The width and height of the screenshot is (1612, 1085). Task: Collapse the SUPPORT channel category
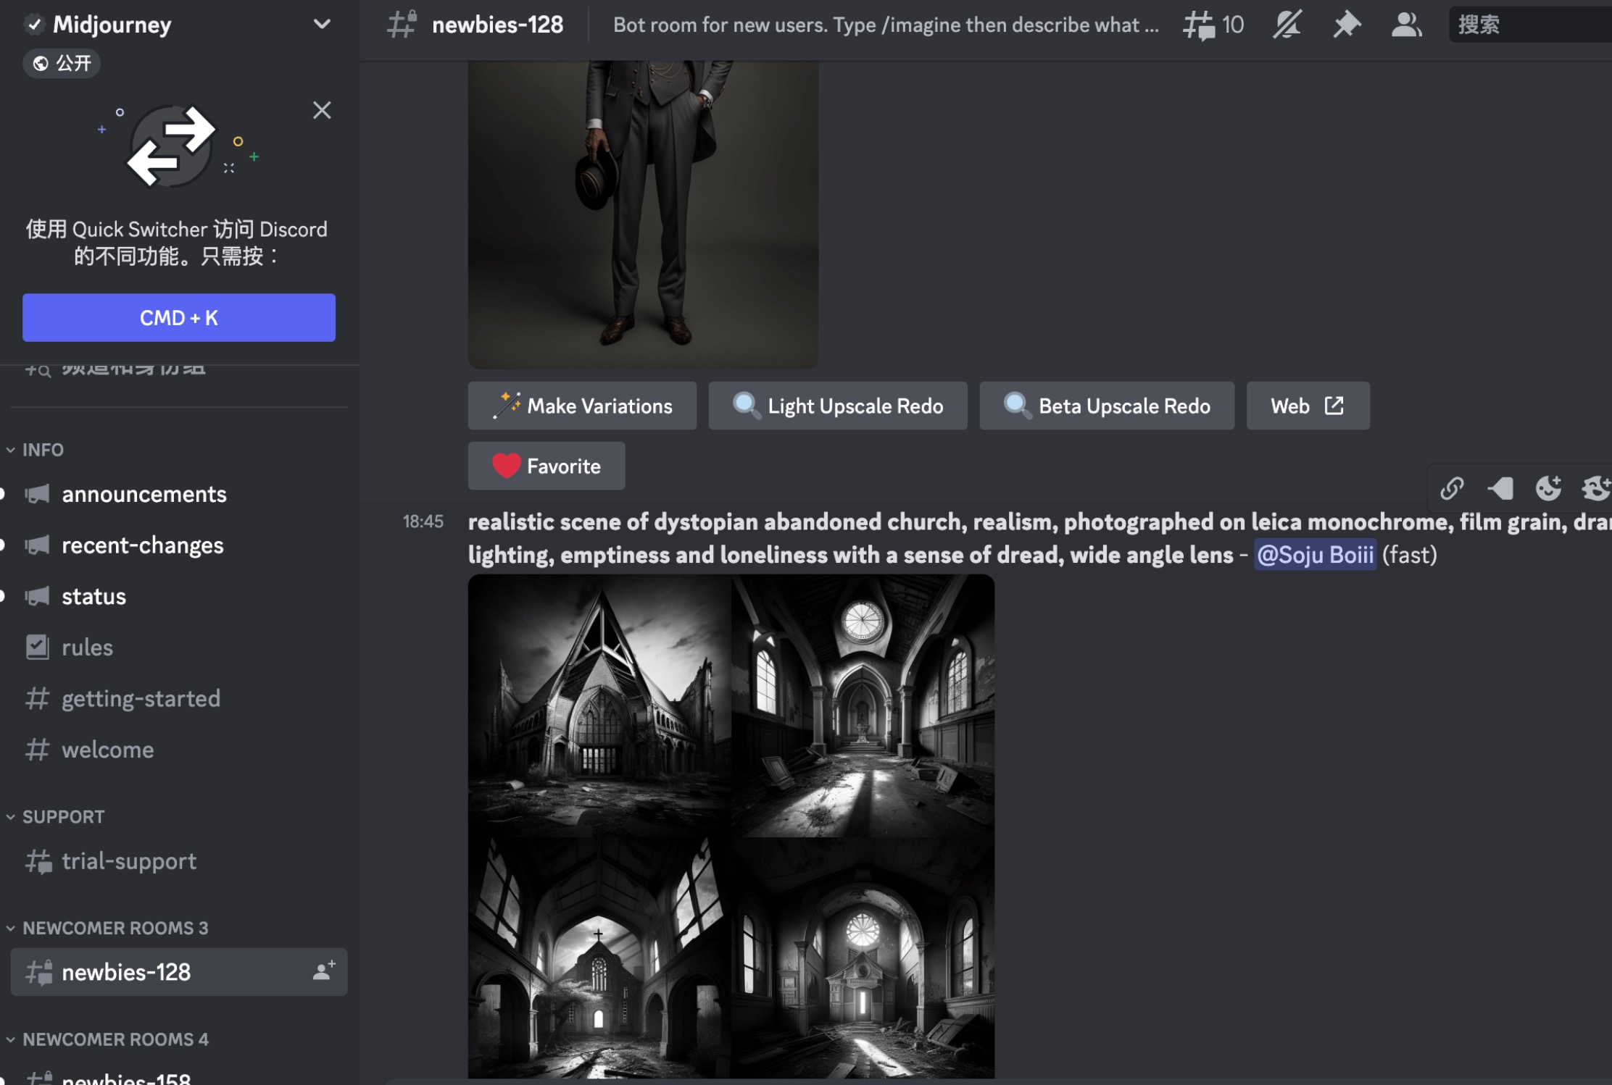[x=62, y=816]
